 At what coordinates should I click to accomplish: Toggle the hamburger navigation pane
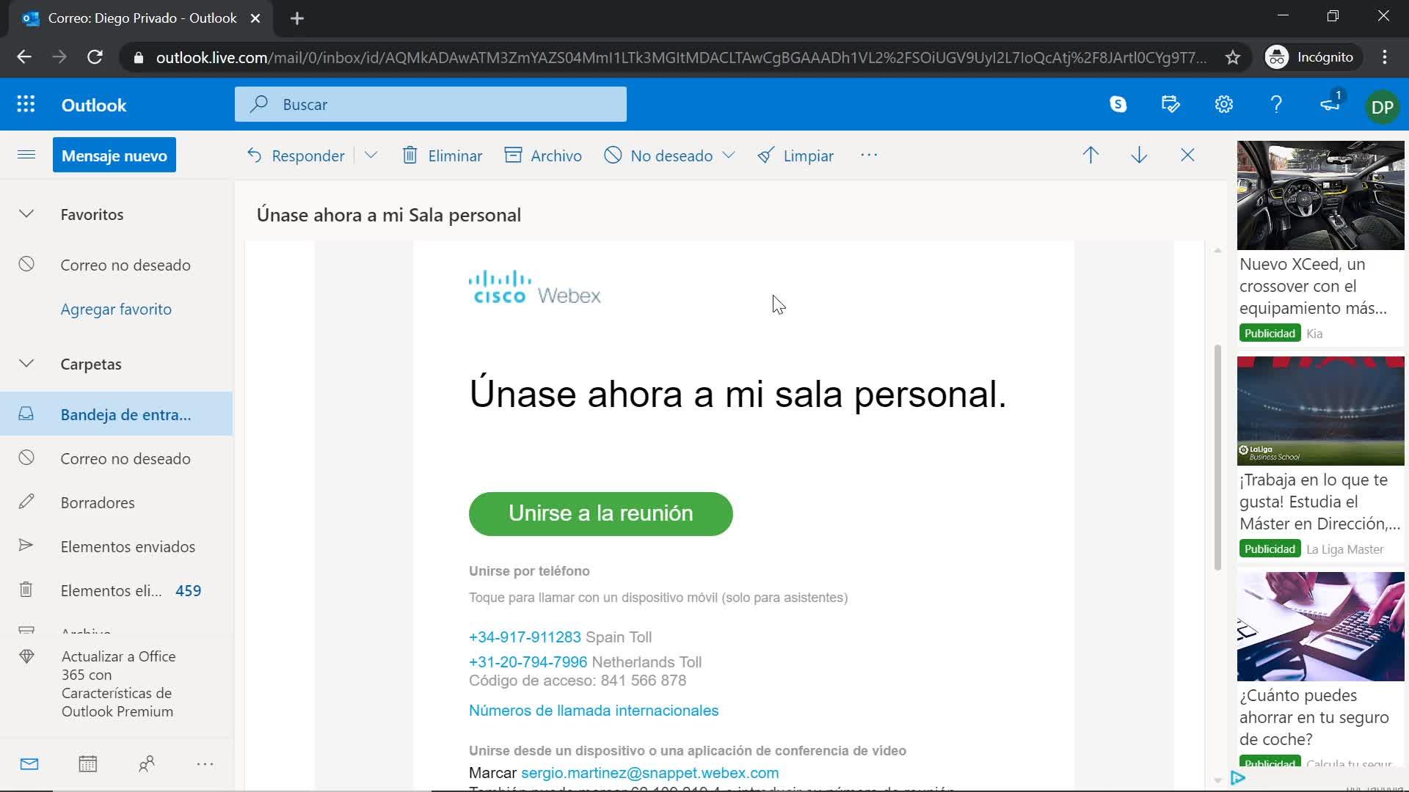[x=26, y=155]
